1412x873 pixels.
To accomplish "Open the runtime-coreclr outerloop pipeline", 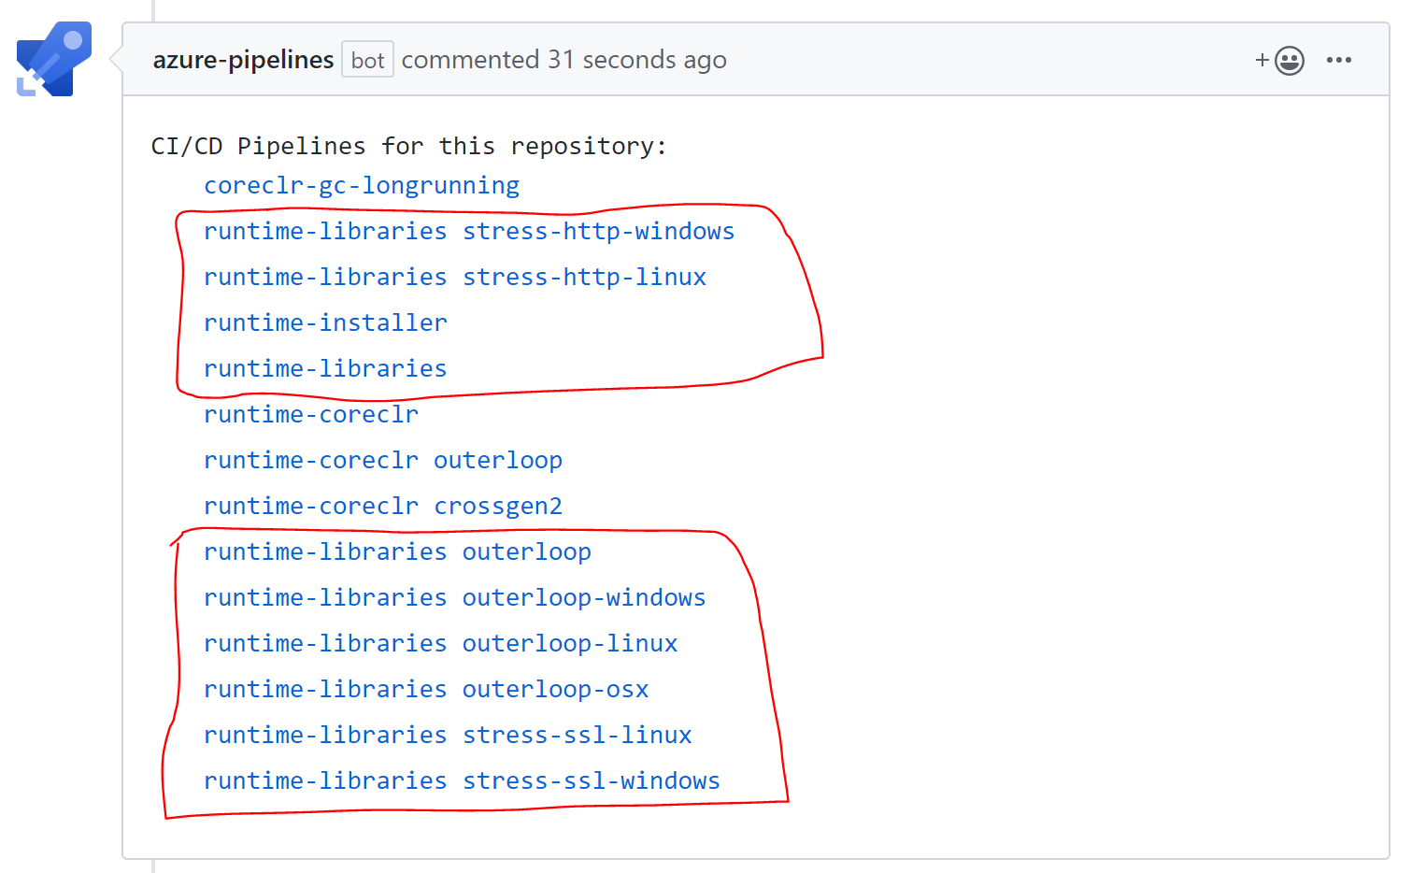I will [x=383, y=460].
